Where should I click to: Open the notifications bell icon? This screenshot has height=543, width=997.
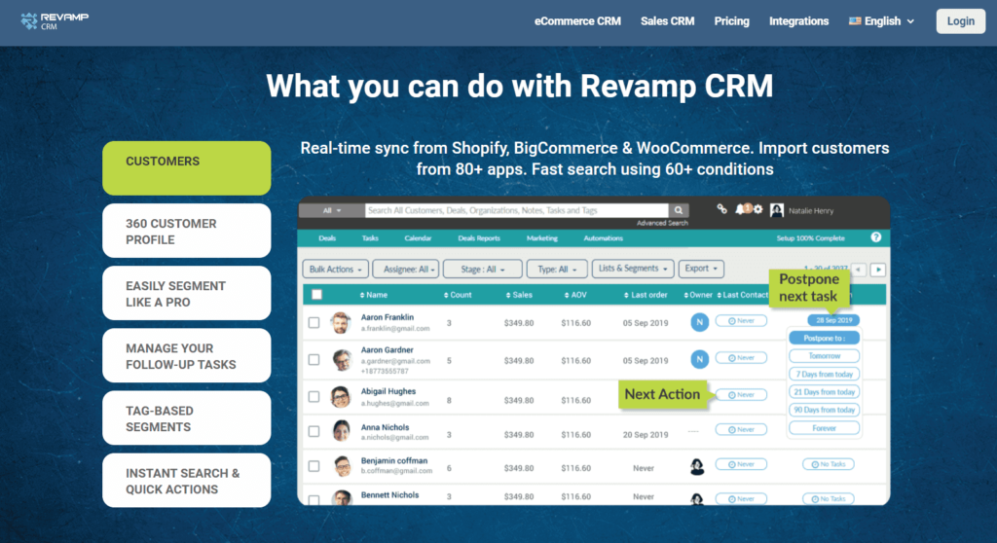coord(740,209)
